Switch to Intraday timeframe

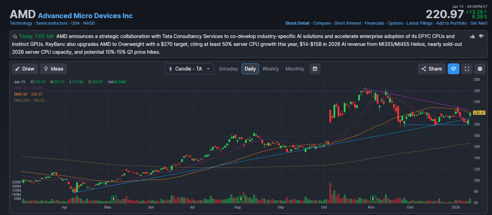(229, 69)
